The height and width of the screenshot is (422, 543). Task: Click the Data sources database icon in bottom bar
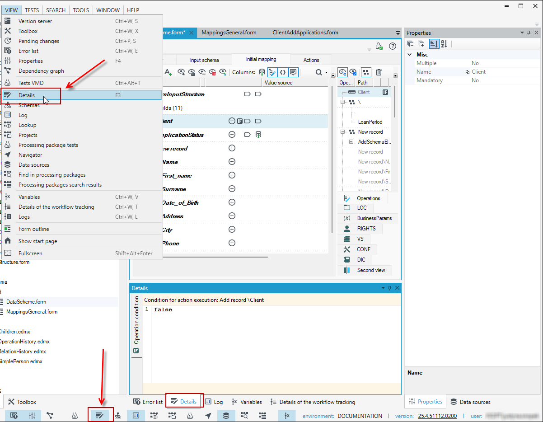pyautogui.click(x=226, y=415)
